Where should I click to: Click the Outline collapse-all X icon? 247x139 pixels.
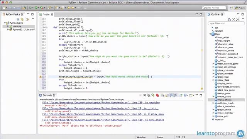[233, 19]
